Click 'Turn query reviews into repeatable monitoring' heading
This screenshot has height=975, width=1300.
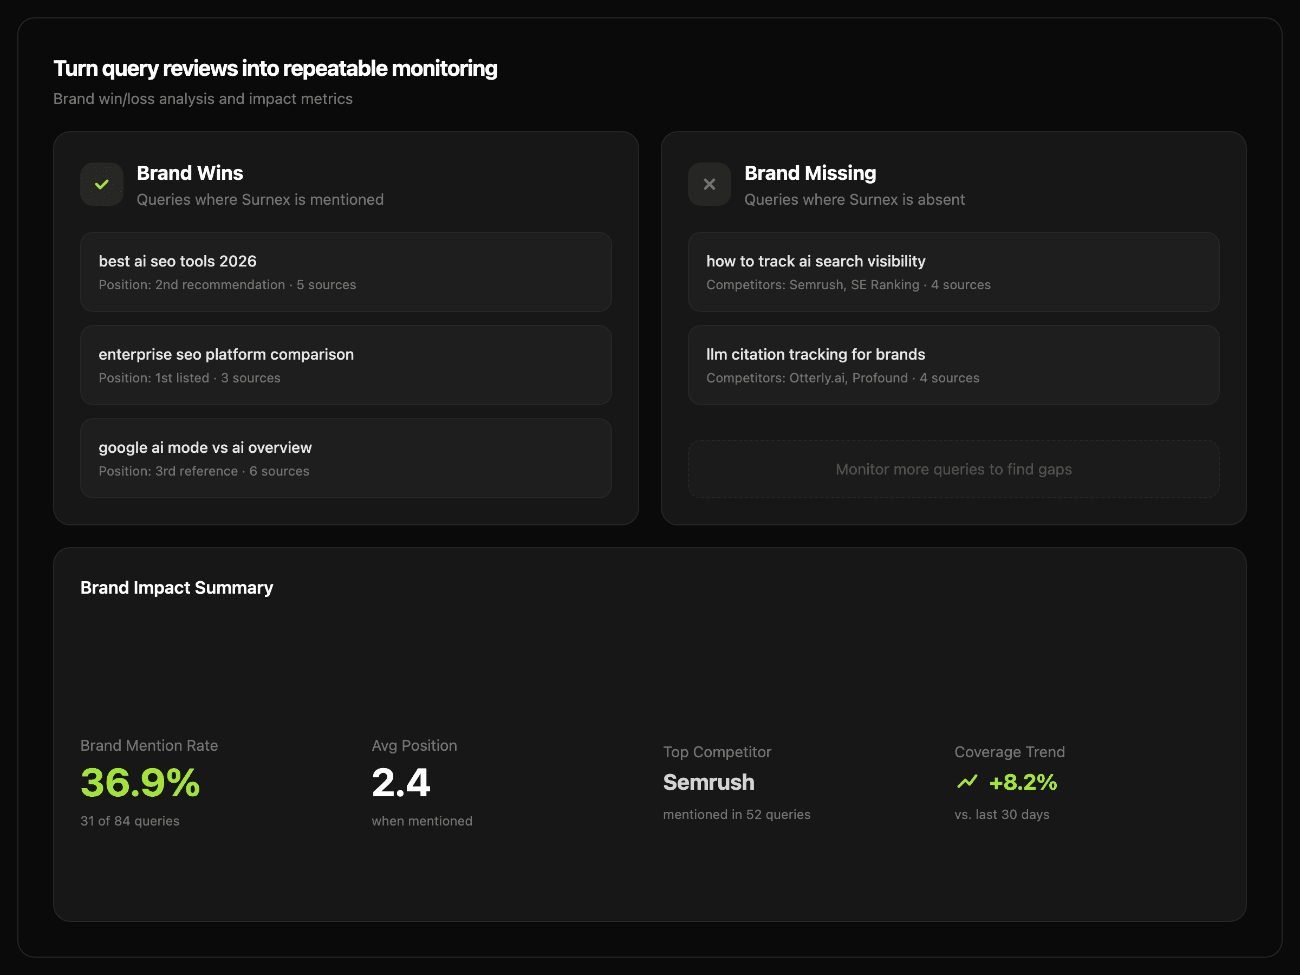click(275, 68)
